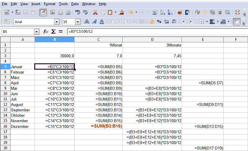Open Background Color dropdown arrow
Viewport: 248px width, 151px height.
point(218,22)
